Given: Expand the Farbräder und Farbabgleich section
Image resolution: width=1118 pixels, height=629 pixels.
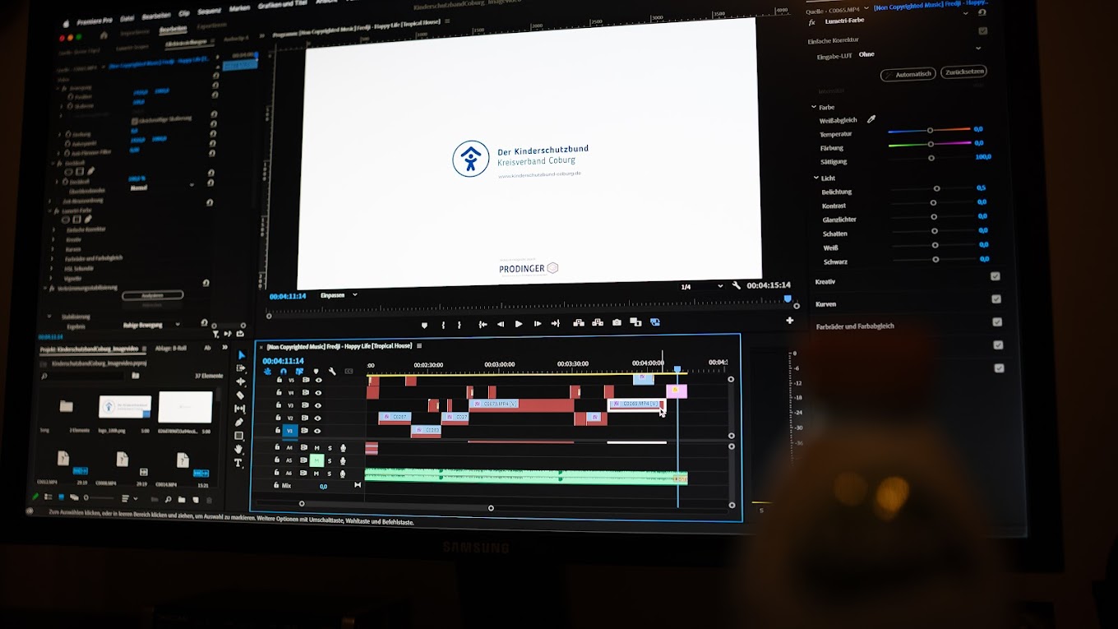Looking at the screenshot, I should click(x=855, y=326).
